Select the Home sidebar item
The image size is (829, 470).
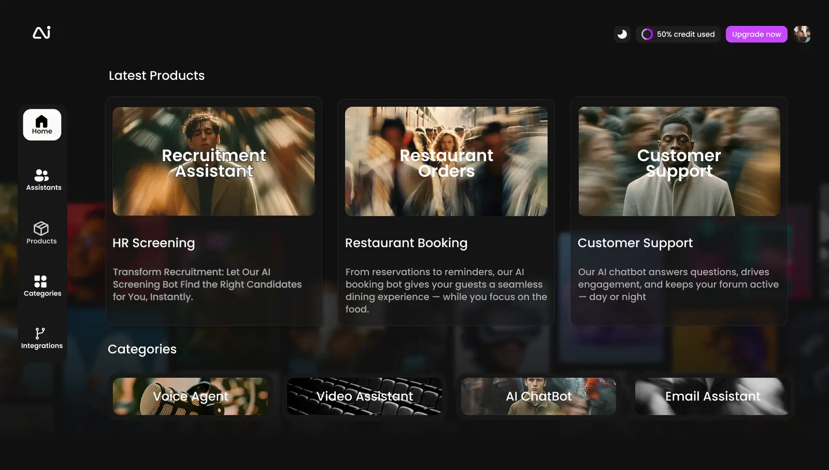[x=42, y=125]
